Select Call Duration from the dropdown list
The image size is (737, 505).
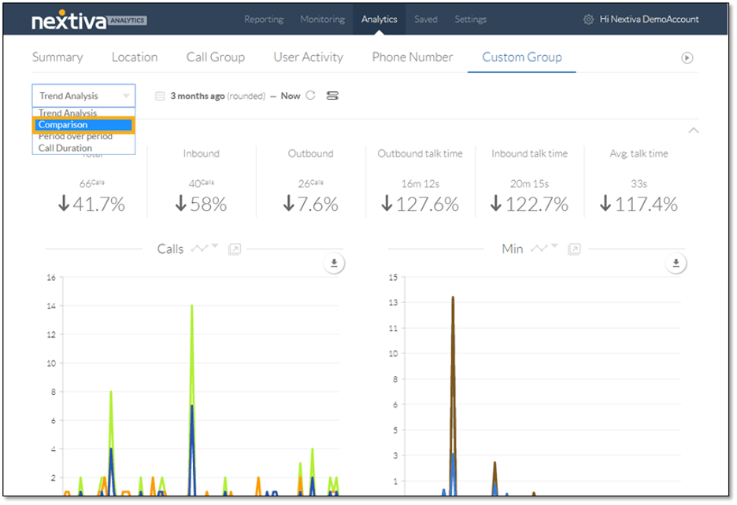[69, 147]
